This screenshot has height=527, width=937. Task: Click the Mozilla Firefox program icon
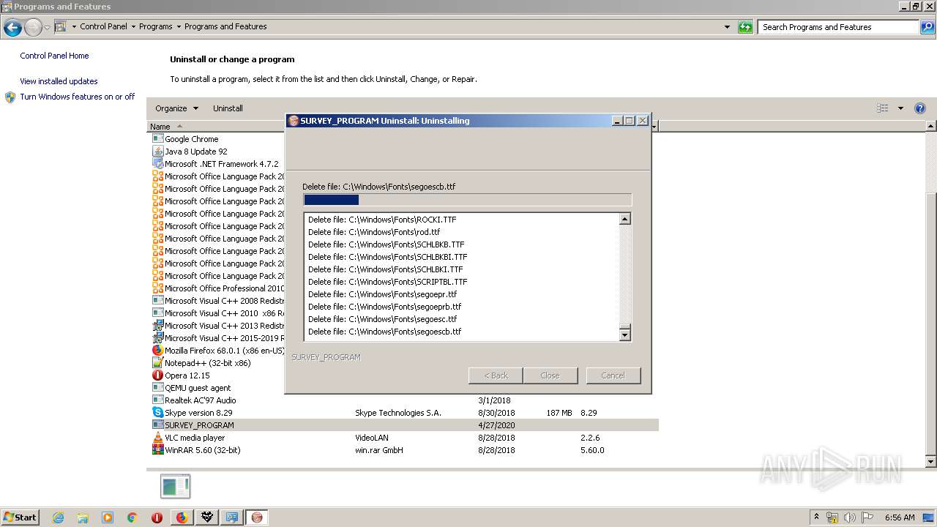pos(157,351)
